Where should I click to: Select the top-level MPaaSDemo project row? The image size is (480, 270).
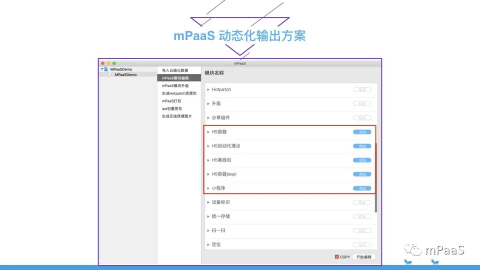point(128,69)
